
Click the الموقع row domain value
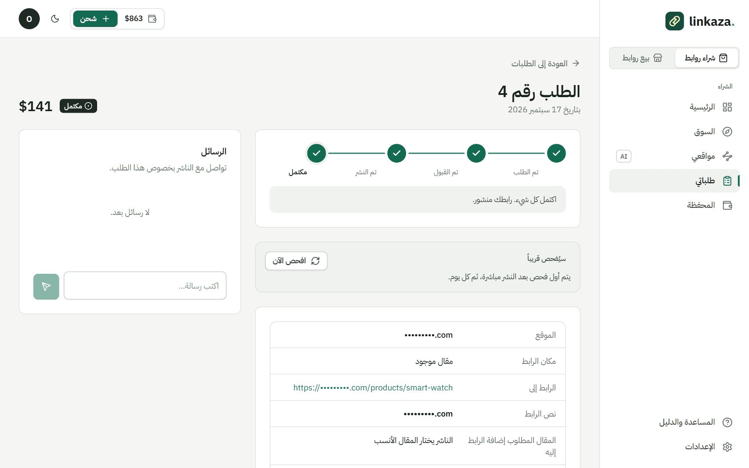tap(429, 335)
